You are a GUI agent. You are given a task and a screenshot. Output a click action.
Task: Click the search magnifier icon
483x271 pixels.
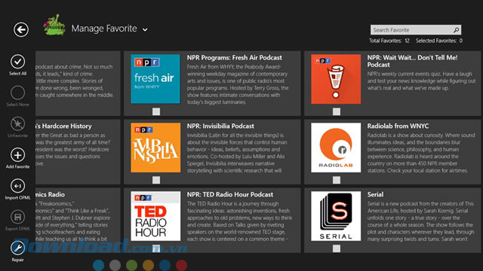click(x=456, y=30)
